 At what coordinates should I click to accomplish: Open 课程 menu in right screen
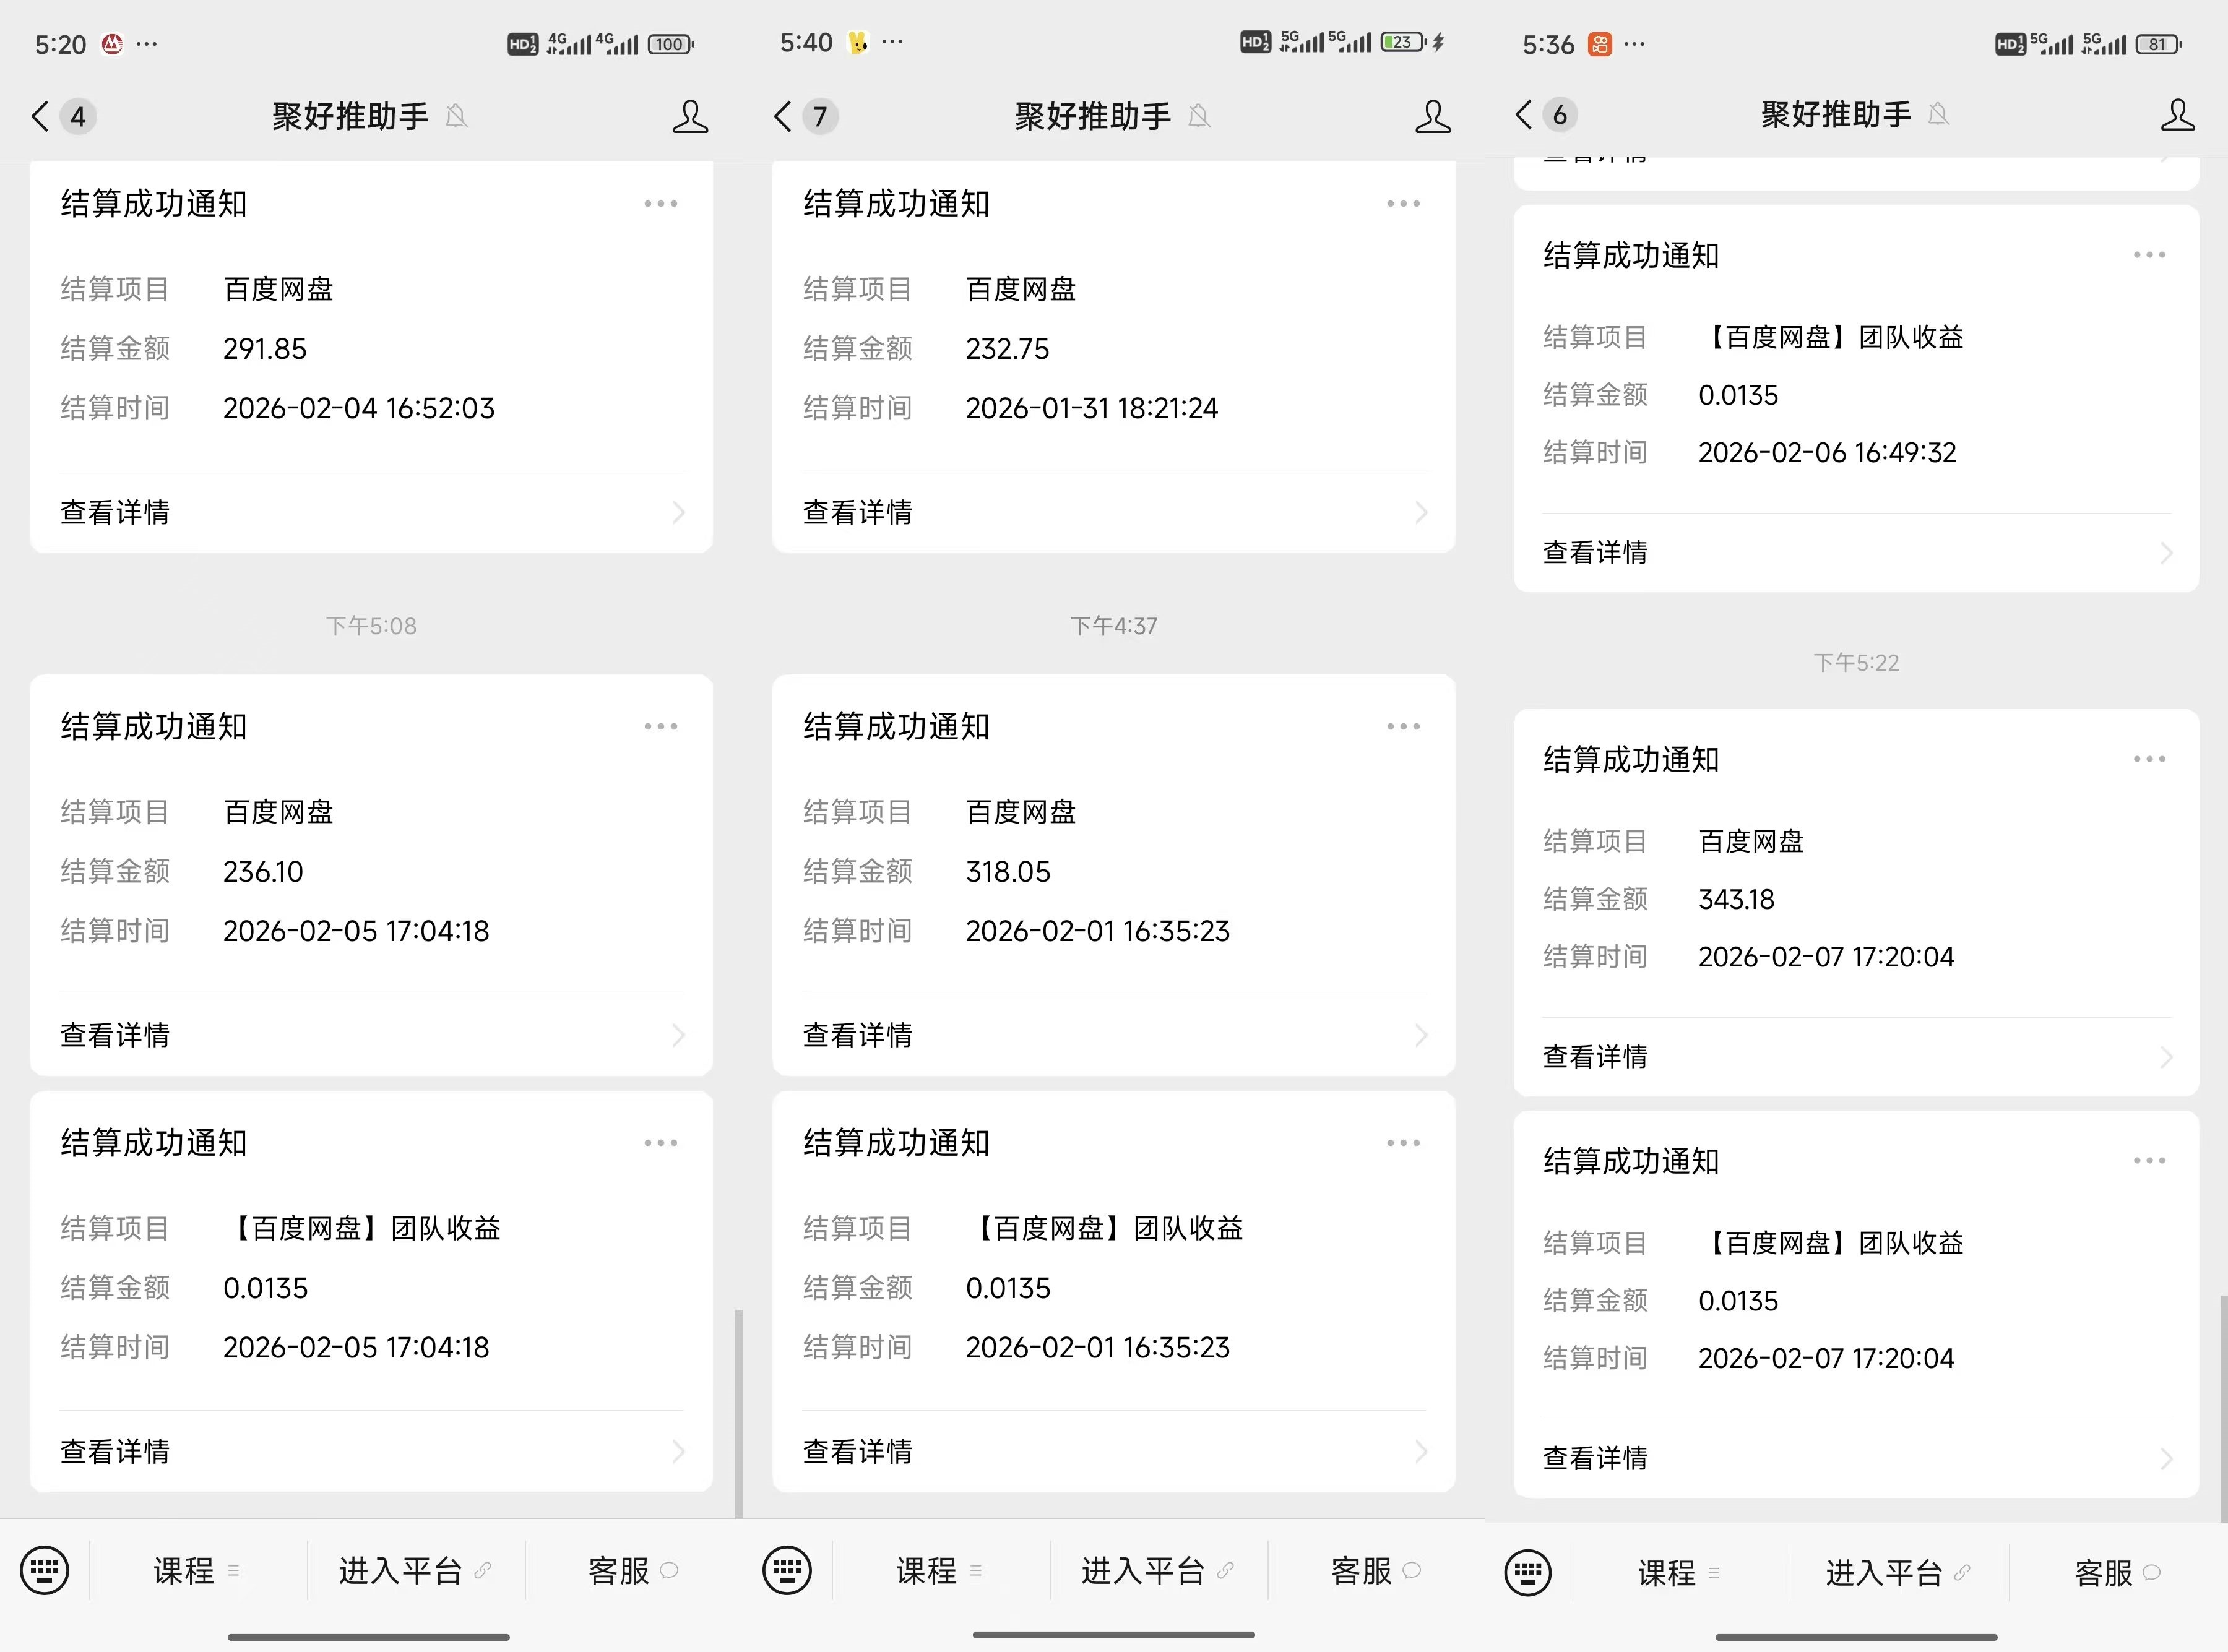click(x=1678, y=1572)
